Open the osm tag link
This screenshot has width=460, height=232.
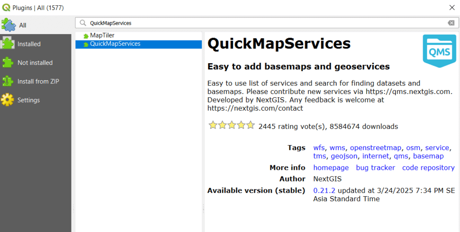[413, 148]
